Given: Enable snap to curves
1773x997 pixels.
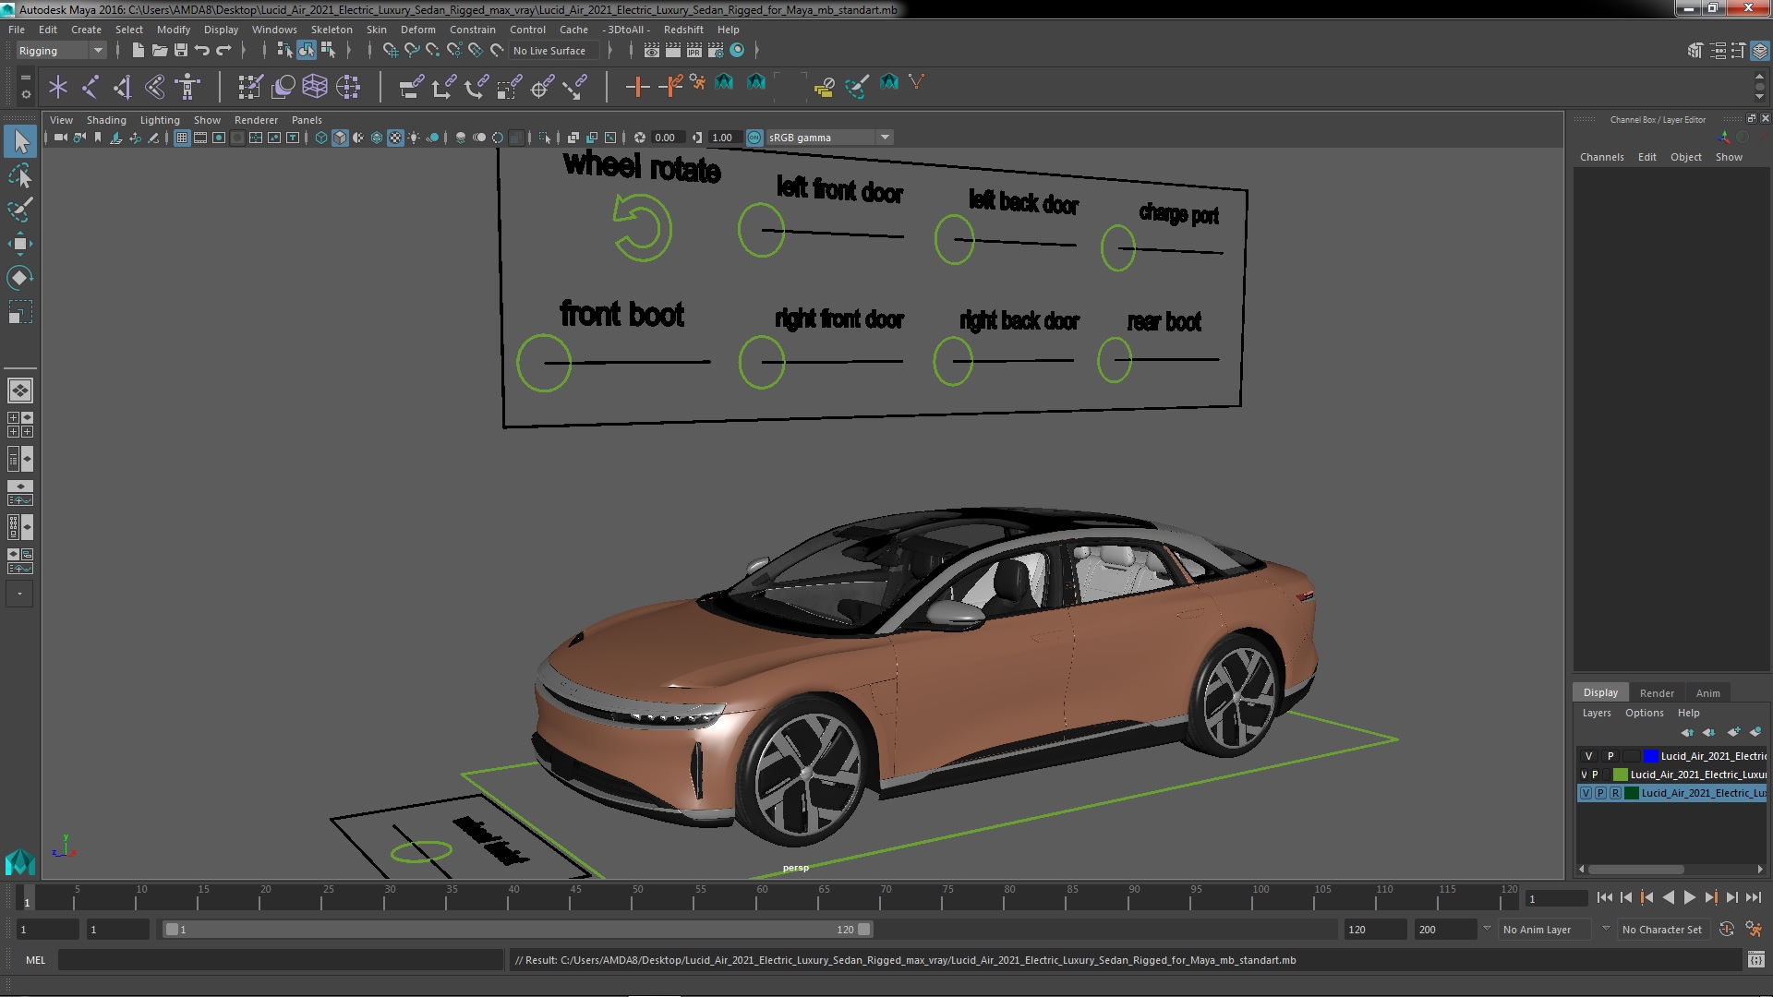Looking at the screenshot, I should (x=412, y=50).
